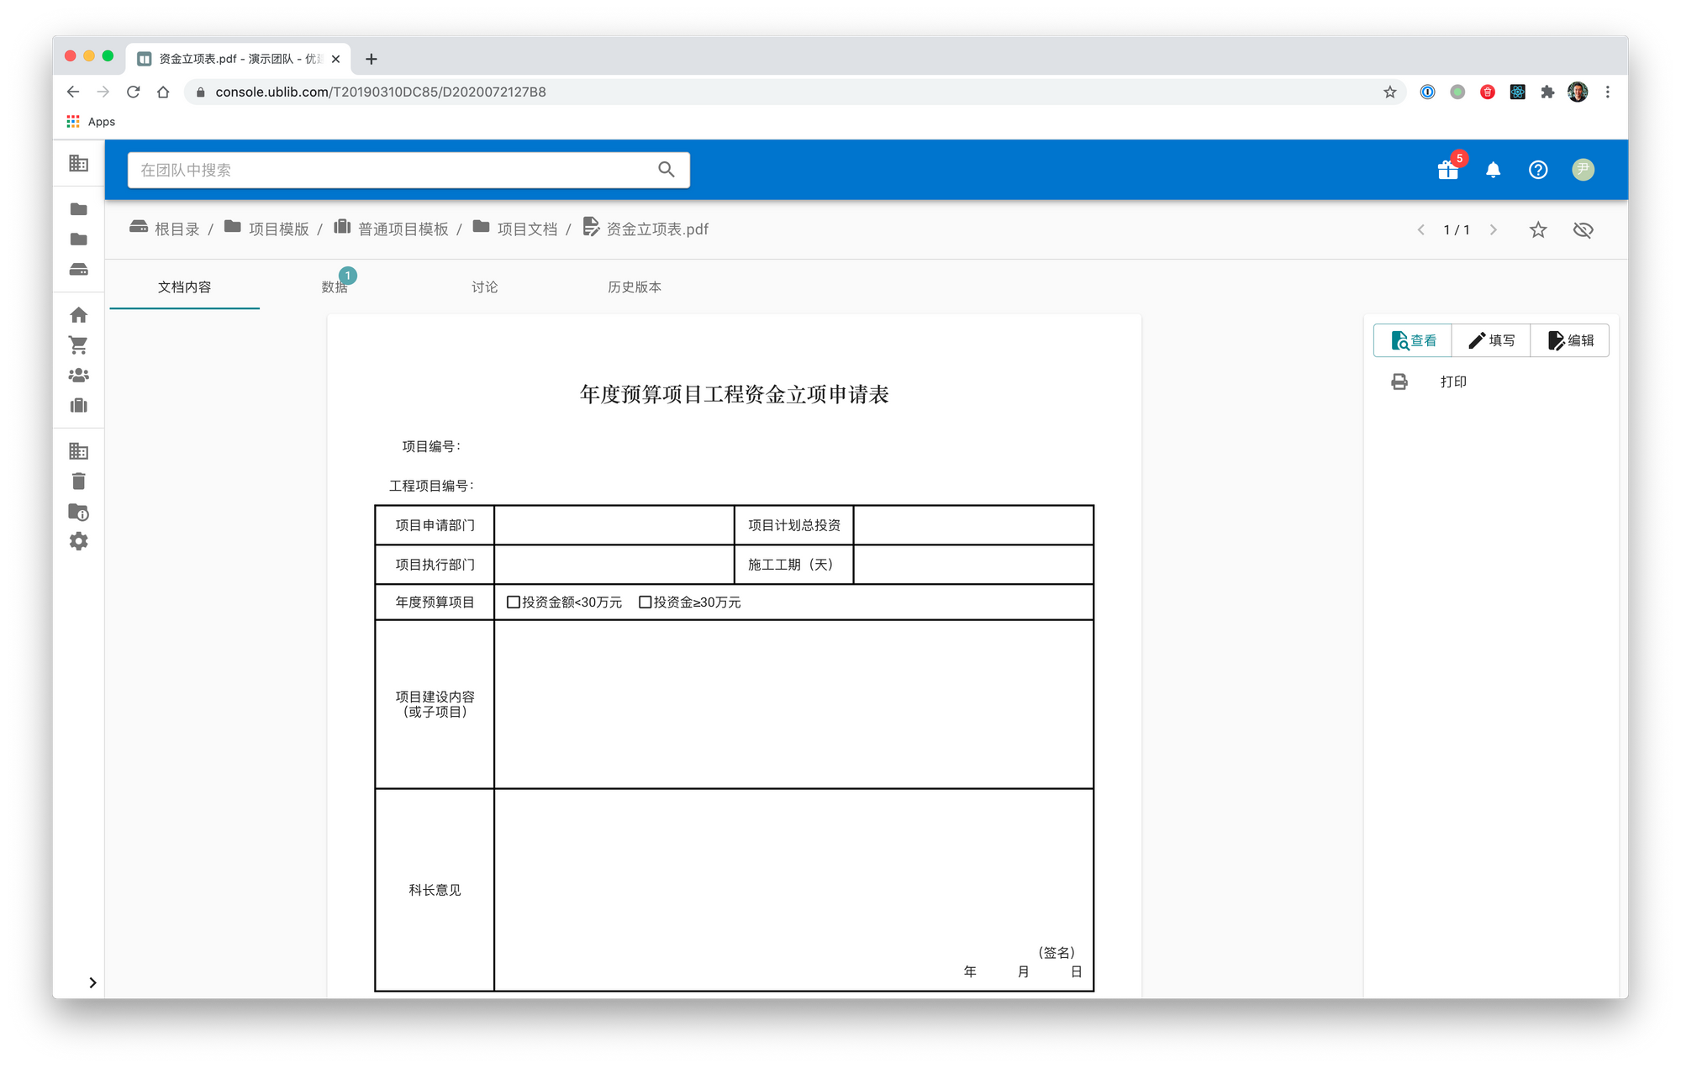Viewport: 1681px width, 1068px height.
Task: Check the 投资金≥30万元 checkbox
Action: (x=645, y=602)
